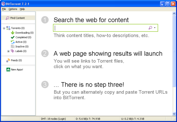177x122 pixels.
Task: Open the Help menu
Action: pos(22,9)
